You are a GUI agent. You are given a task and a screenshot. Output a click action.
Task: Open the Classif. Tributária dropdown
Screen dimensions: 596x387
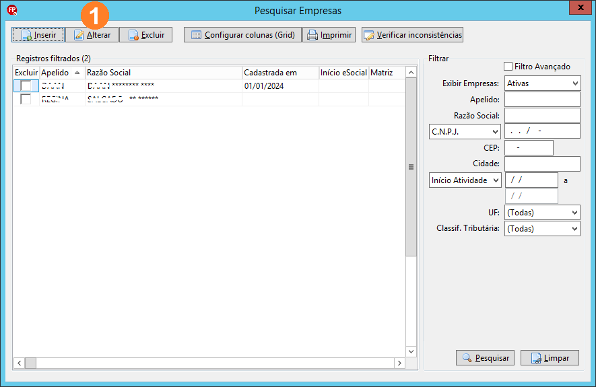point(542,229)
